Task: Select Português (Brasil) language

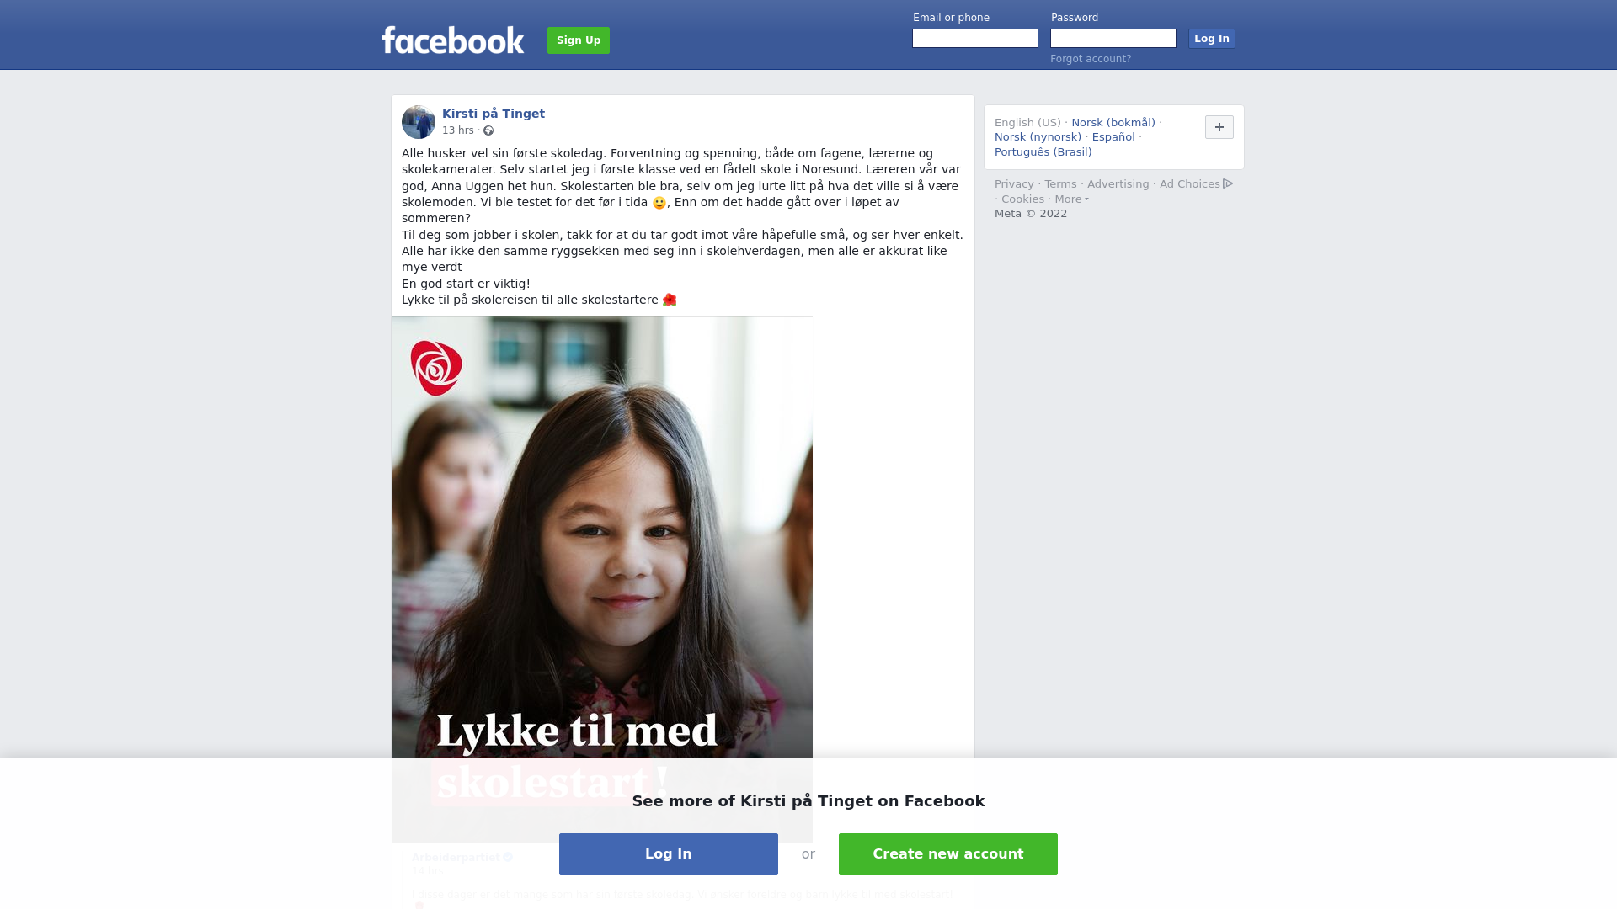Action: [x=1043, y=152]
